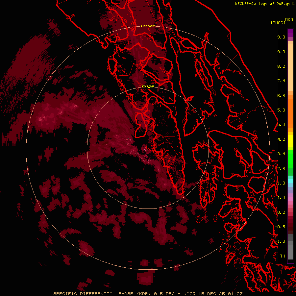Image resolution: width=296 pixels, height=296 pixels.
Task: Click the 01:27 timestamp in caption
Action: coord(235,294)
